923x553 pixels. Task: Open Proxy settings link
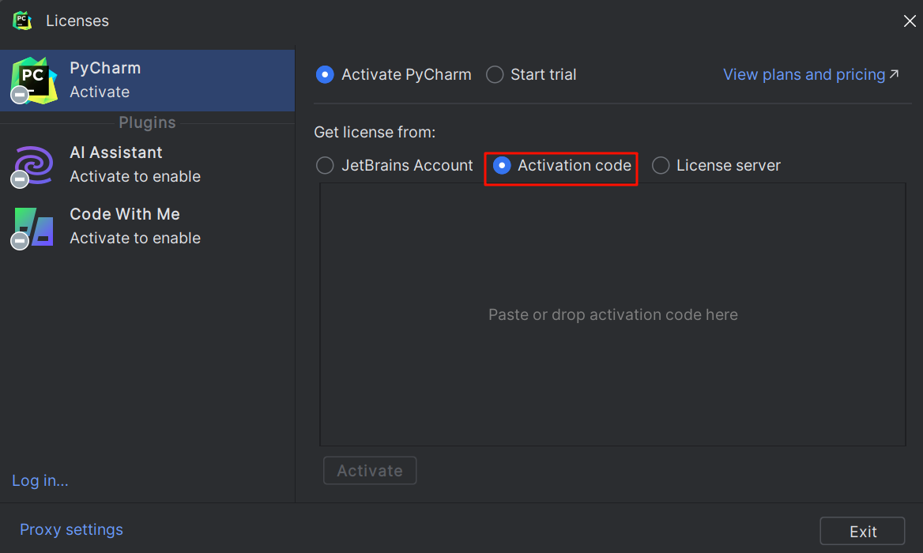[71, 529]
